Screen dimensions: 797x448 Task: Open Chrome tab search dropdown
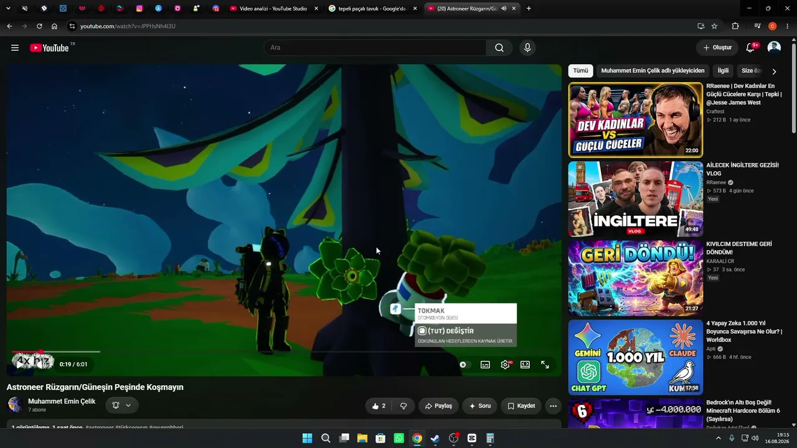click(x=7, y=9)
